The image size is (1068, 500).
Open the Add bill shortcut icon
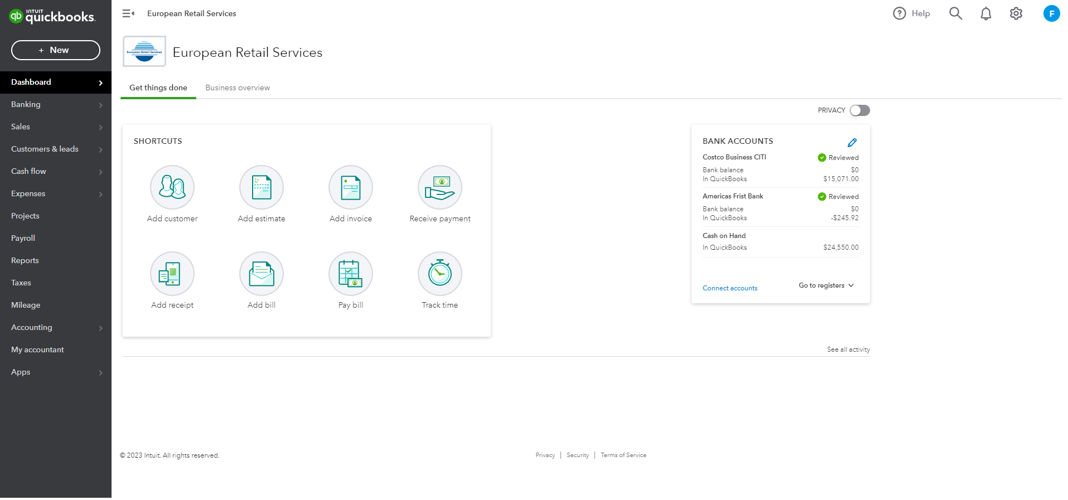[x=262, y=274]
